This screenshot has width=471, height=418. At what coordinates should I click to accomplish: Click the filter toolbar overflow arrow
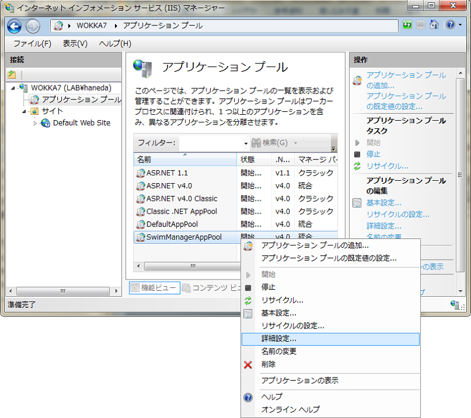(334, 148)
